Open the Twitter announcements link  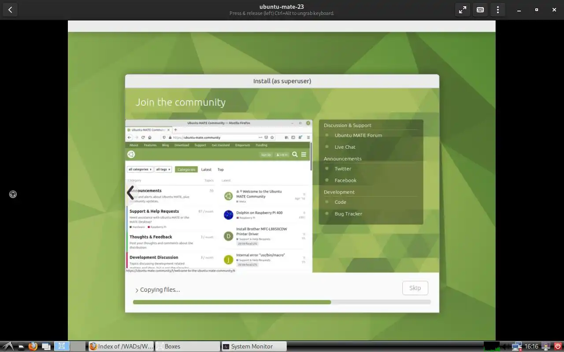[343, 169]
